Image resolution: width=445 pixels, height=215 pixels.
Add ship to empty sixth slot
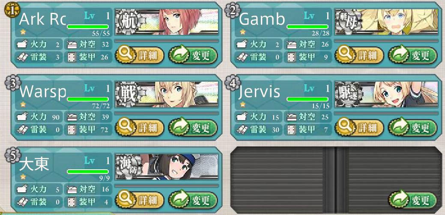[413, 200]
